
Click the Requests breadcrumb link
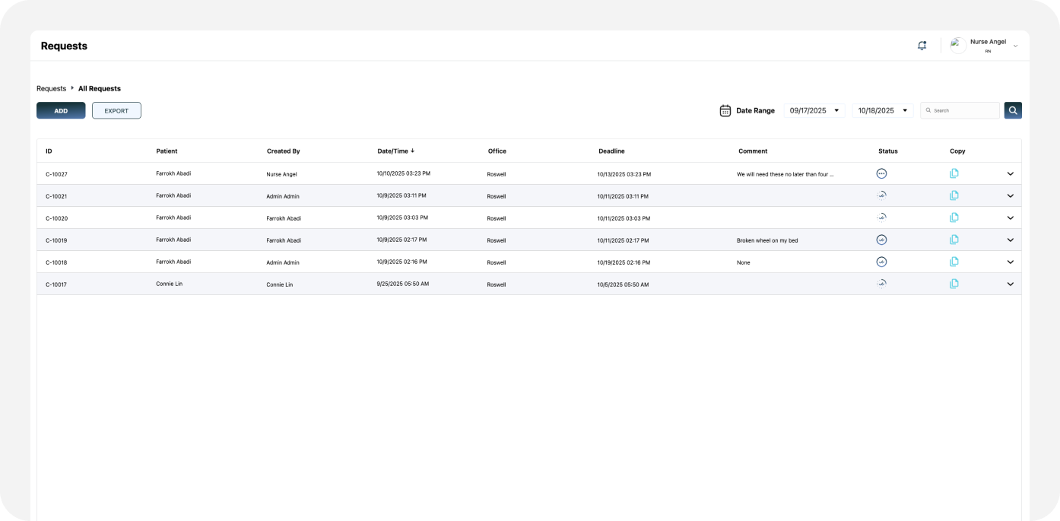point(51,88)
